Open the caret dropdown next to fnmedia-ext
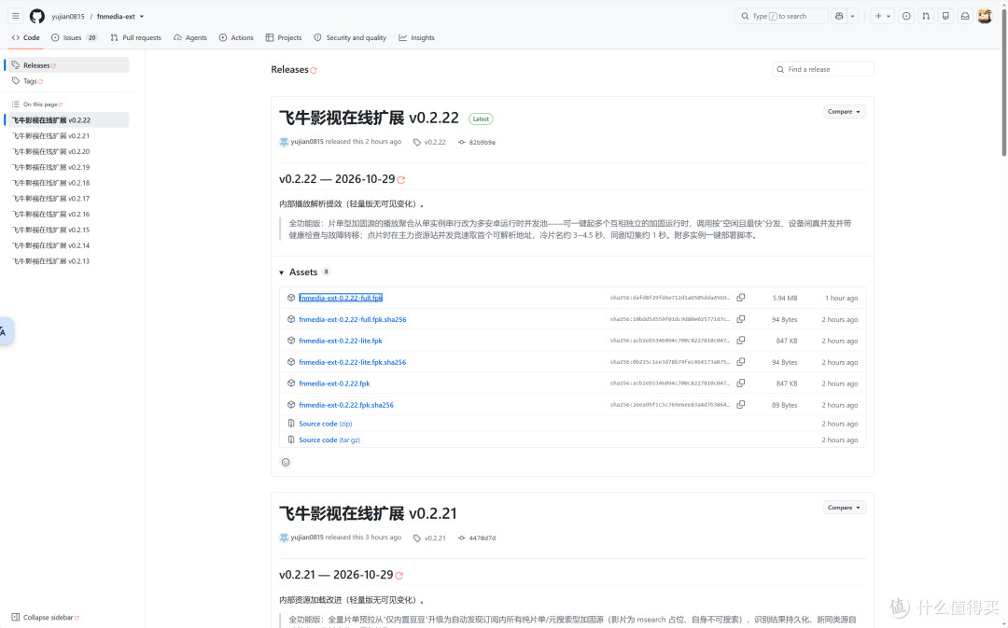Screen dimensions: 1008x628 [142, 17]
